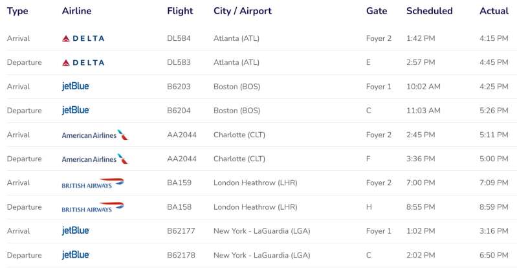This screenshot has width=517, height=268.
Task: Click the jetBlue logo for flight B6203
Action: (76, 87)
